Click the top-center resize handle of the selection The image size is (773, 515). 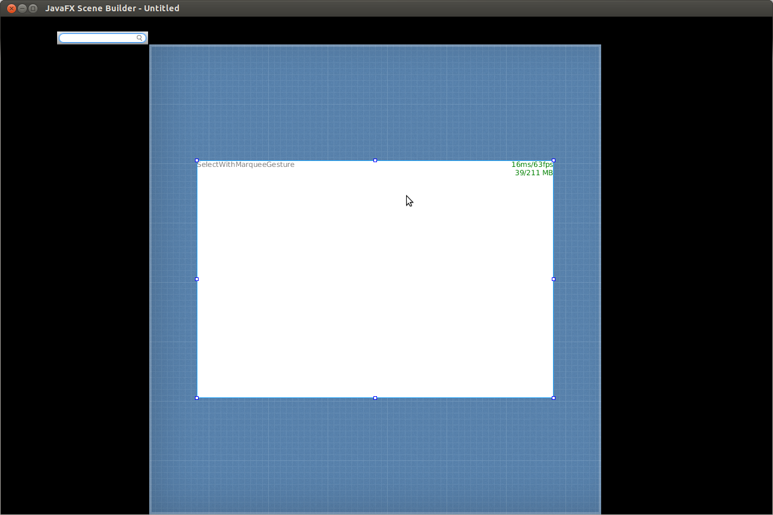375,160
